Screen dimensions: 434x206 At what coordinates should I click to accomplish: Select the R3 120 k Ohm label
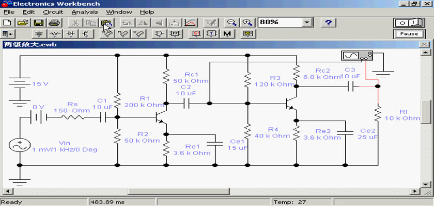274,81
